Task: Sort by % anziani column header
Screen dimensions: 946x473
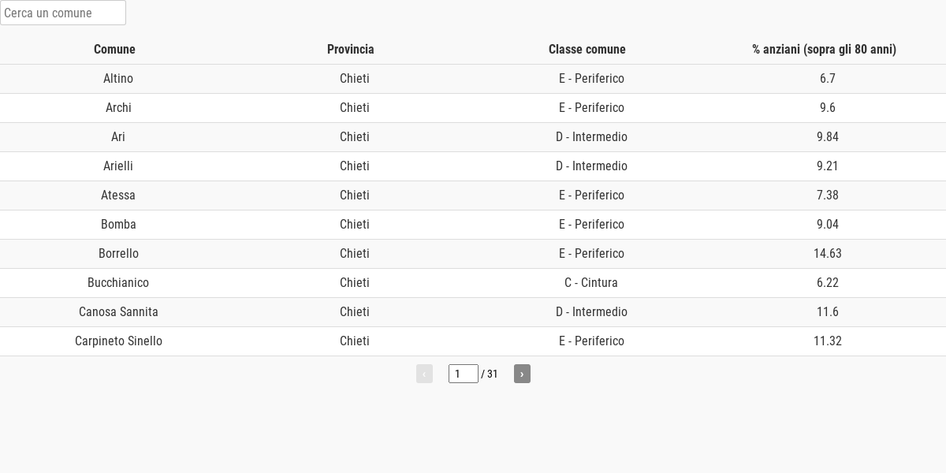Action: click(x=824, y=49)
